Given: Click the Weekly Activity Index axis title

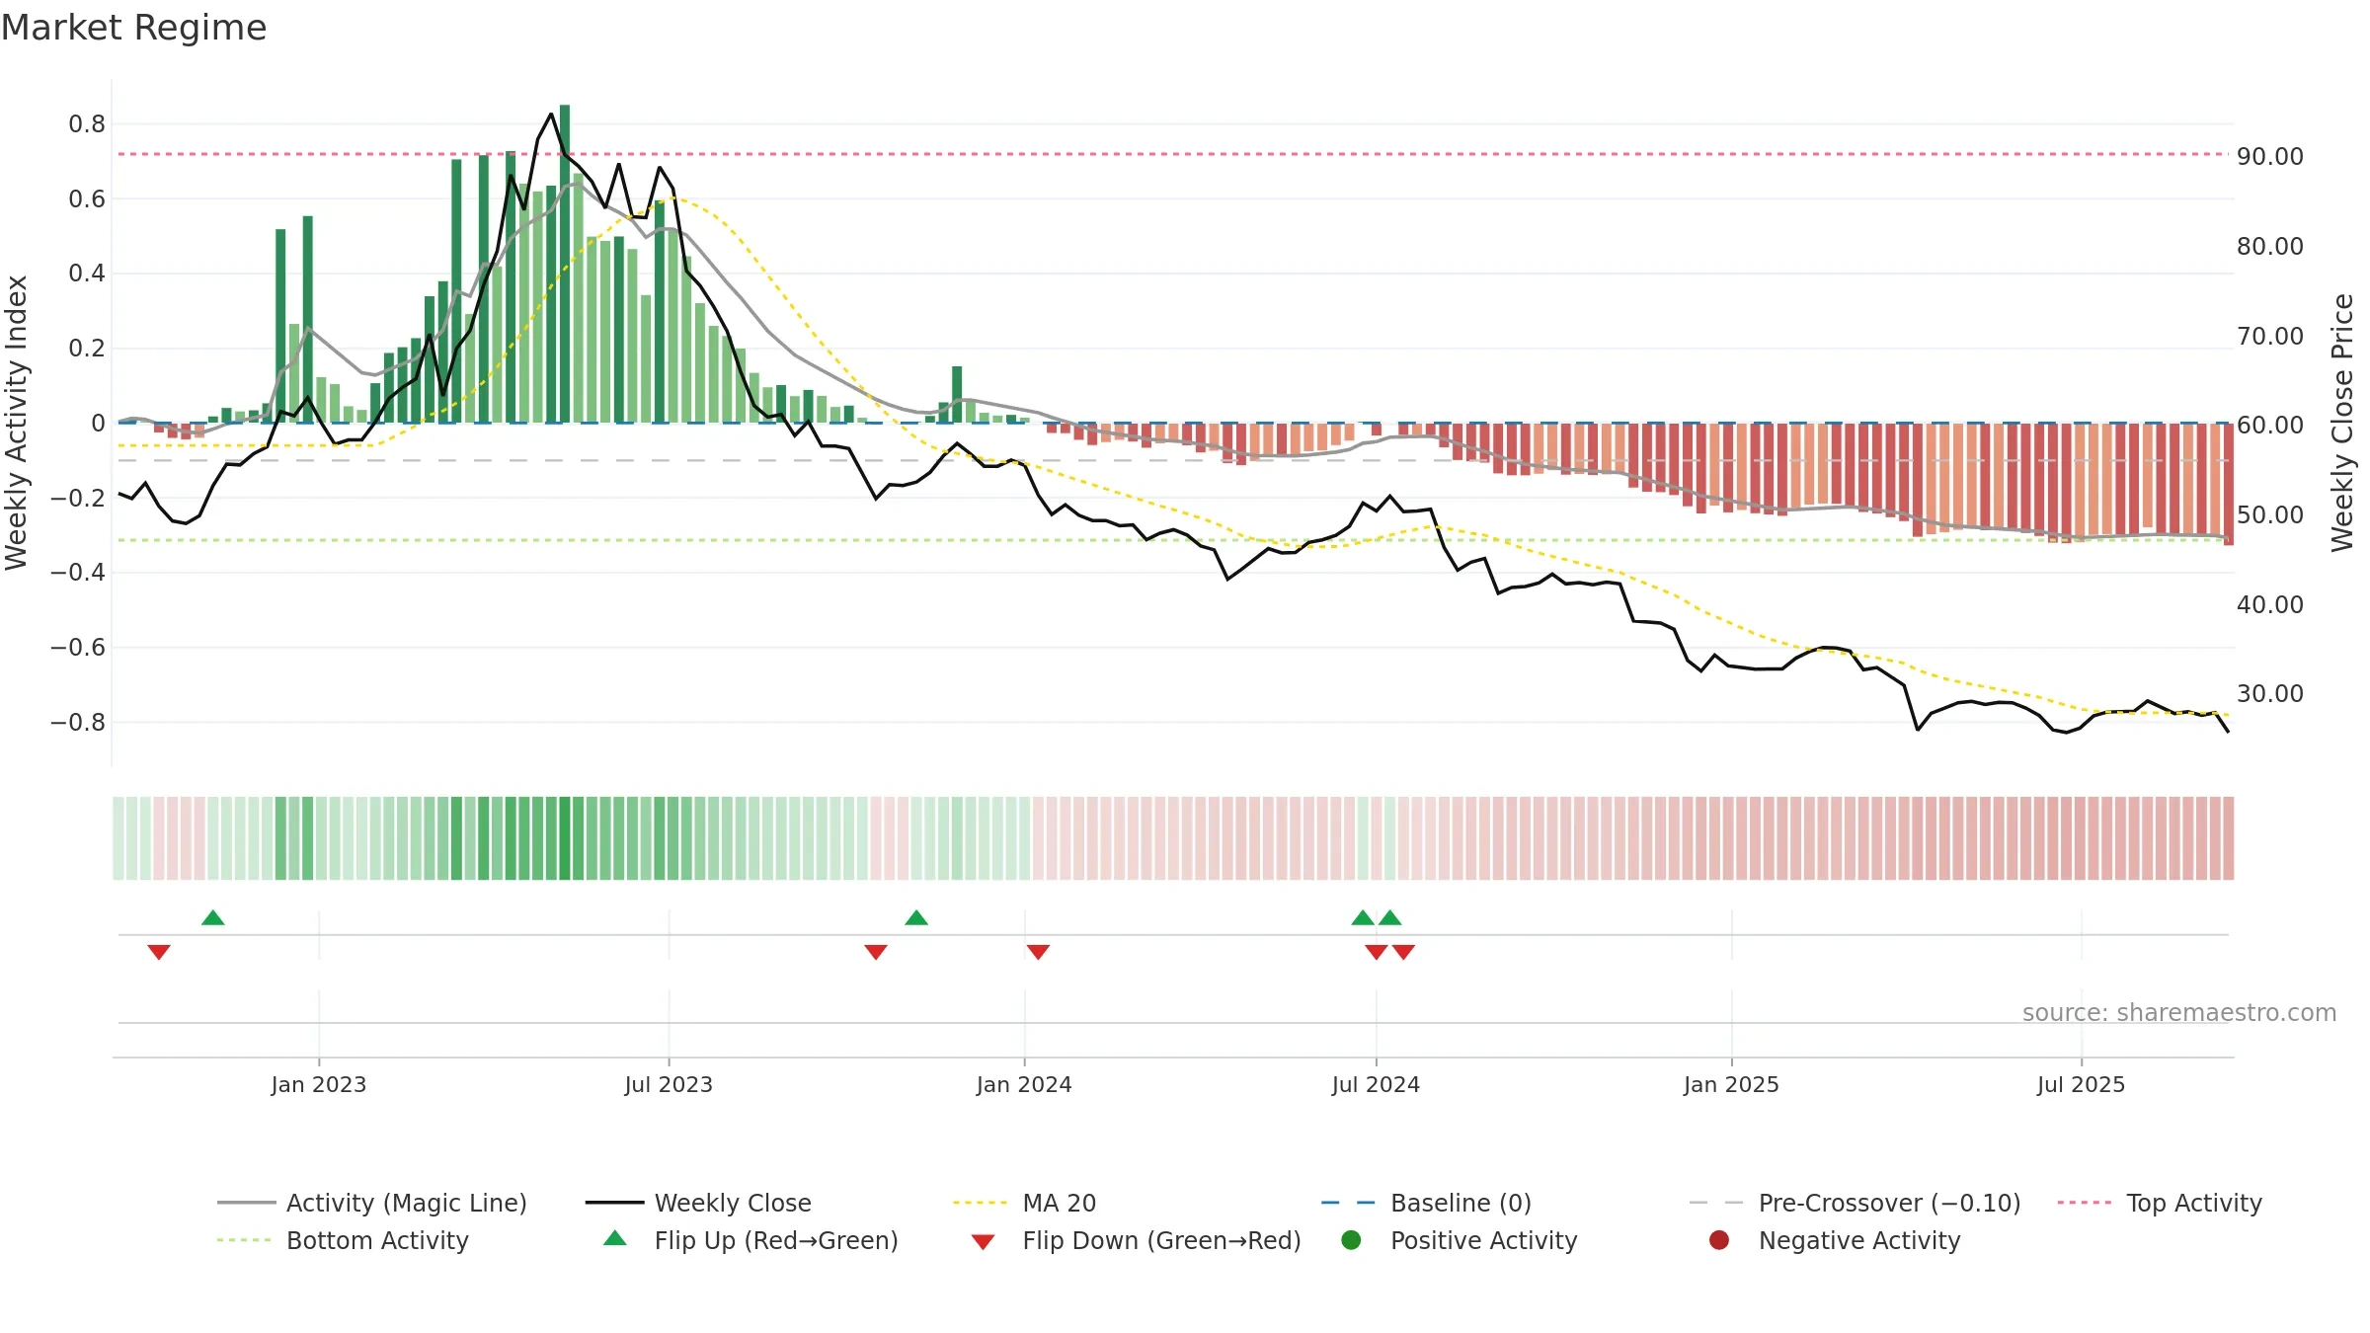Looking at the screenshot, I should tap(17, 423).
